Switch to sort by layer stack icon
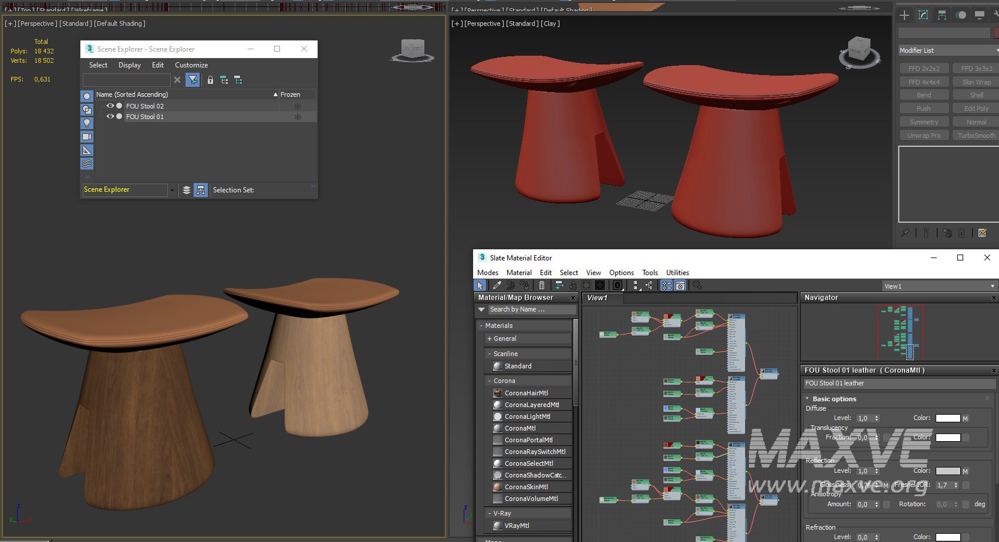Image resolution: width=999 pixels, height=542 pixels. pyautogui.click(x=187, y=190)
